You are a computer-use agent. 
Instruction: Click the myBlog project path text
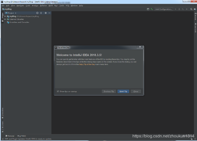click(28, 16)
